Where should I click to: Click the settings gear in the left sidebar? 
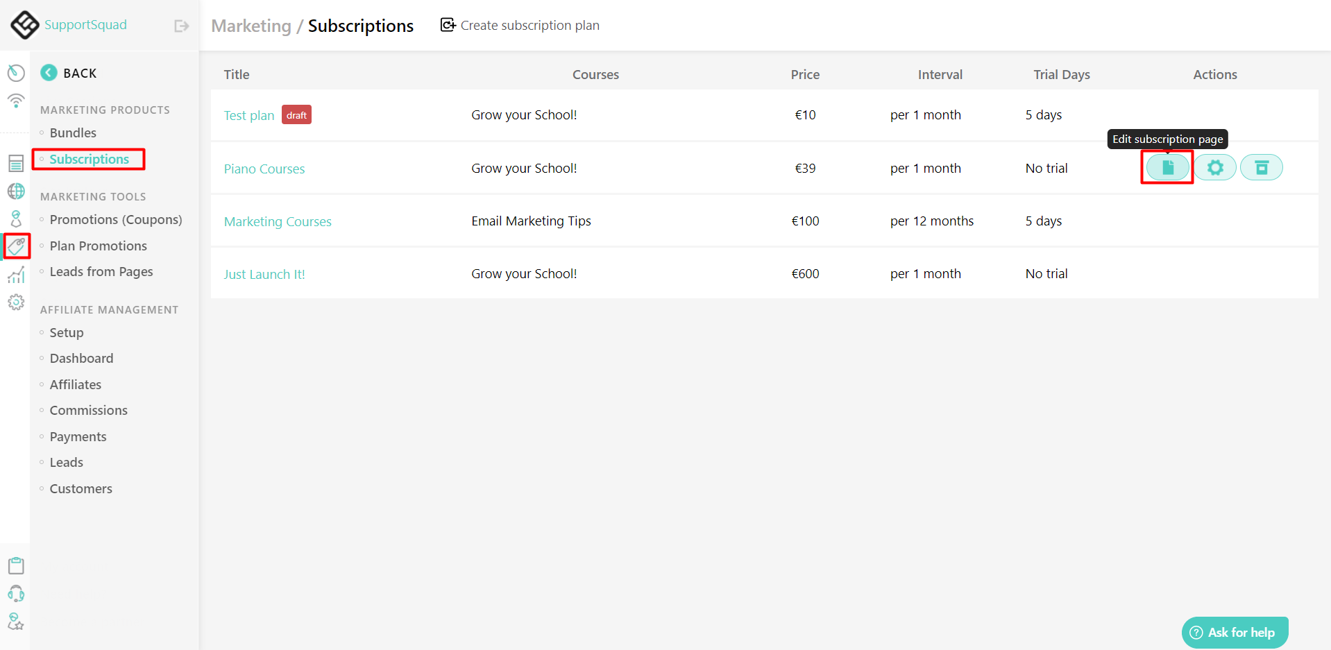coord(16,302)
